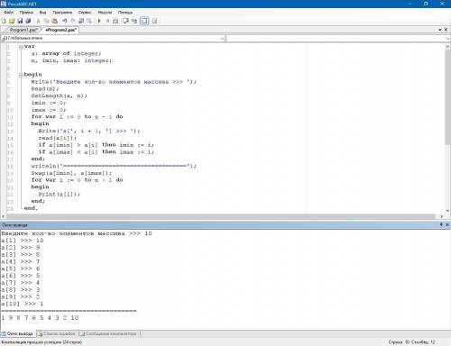This screenshot has width=451, height=346.
Task: Open the Файл menu
Action: [x=8, y=13]
